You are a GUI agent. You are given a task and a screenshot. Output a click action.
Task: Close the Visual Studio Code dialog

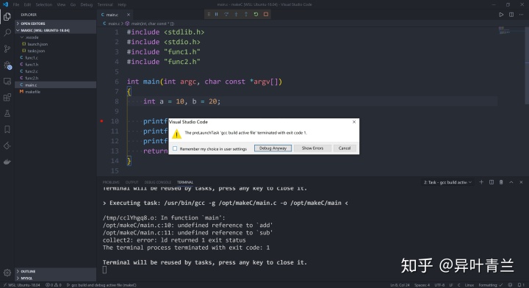[x=354, y=122]
